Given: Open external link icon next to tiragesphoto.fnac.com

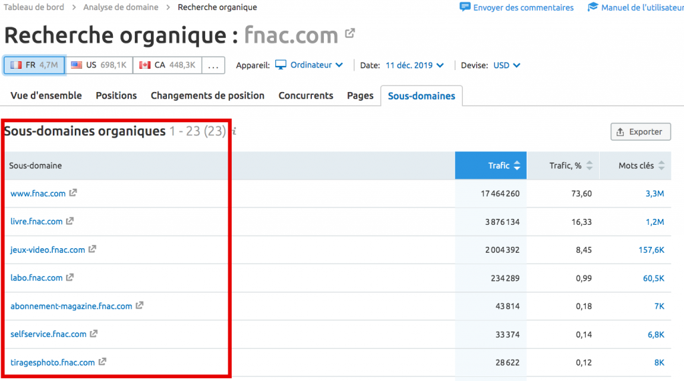Looking at the screenshot, I should pos(102,362).
